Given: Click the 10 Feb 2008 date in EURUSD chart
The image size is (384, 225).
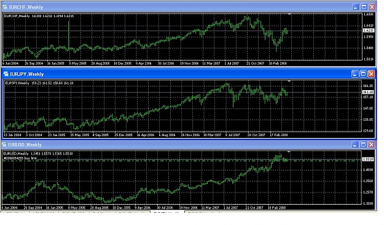Looking at the screenshot, I should click(x=276, y=208).
